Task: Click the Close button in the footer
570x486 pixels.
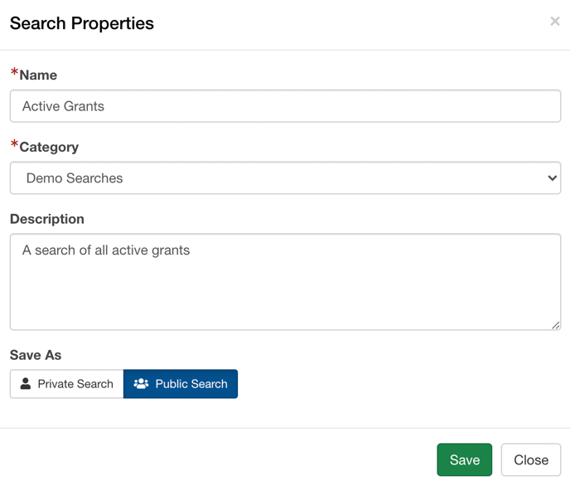Action: pyautogui.click(x=531, y=459)
